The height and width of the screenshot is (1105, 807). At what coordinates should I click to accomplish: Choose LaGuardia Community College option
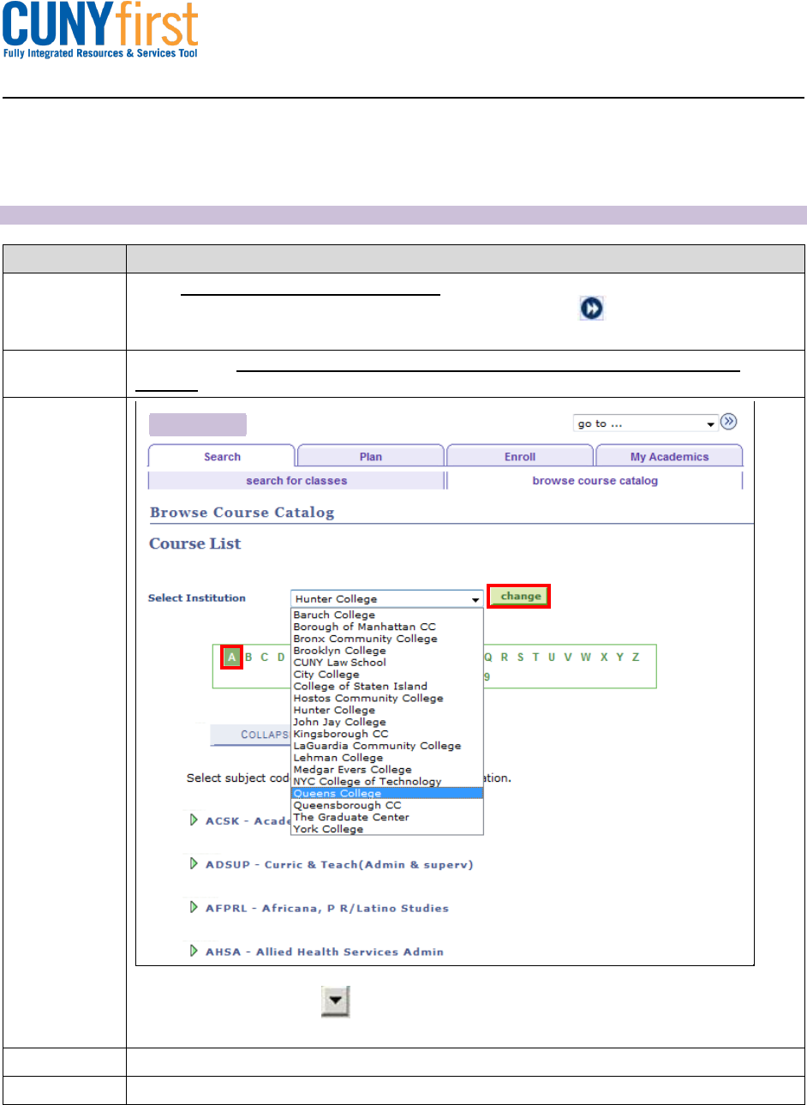coord(387,746)
